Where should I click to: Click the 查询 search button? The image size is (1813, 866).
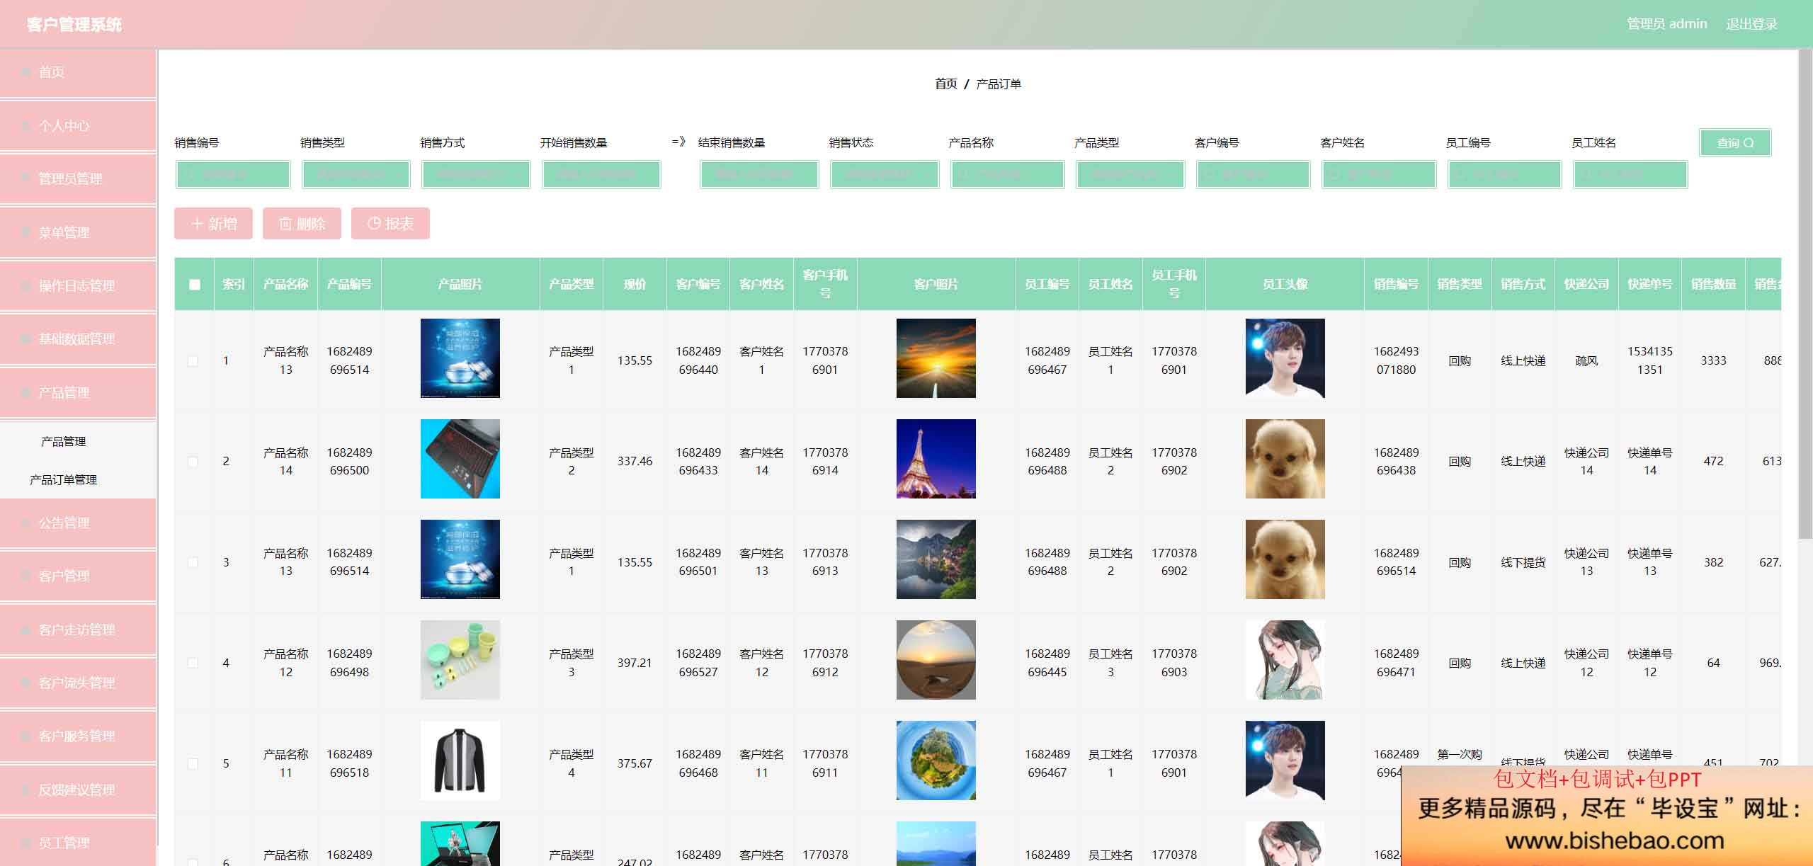coord(1735,142)
